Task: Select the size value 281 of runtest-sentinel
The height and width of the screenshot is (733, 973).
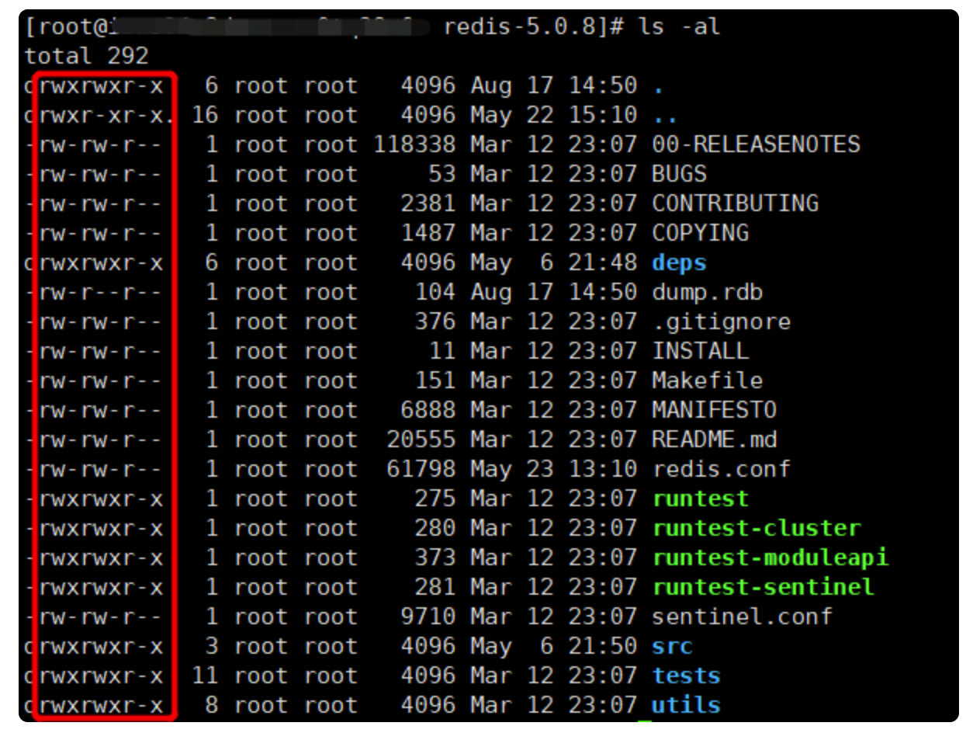Action: (435, 587)
